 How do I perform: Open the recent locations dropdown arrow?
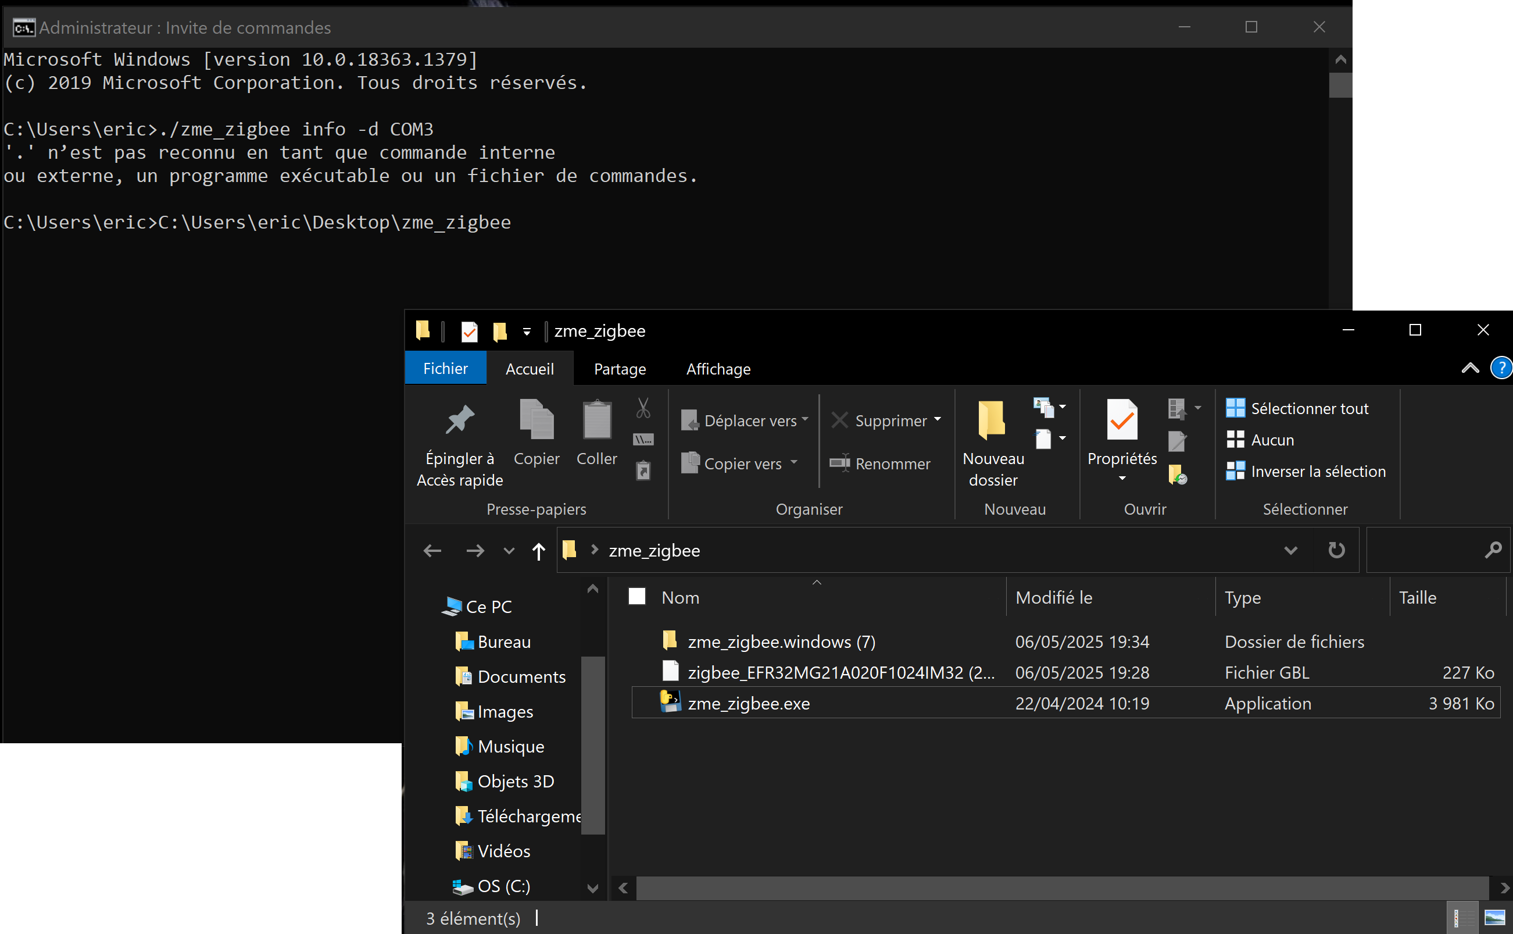(509, 551)
